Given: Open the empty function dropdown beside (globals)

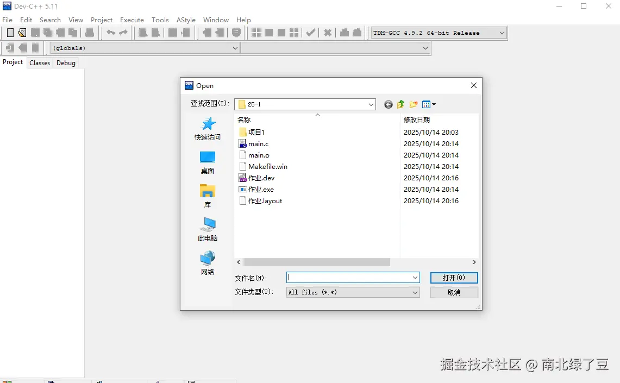Looking at the screenshot, I should coord(335,48).
